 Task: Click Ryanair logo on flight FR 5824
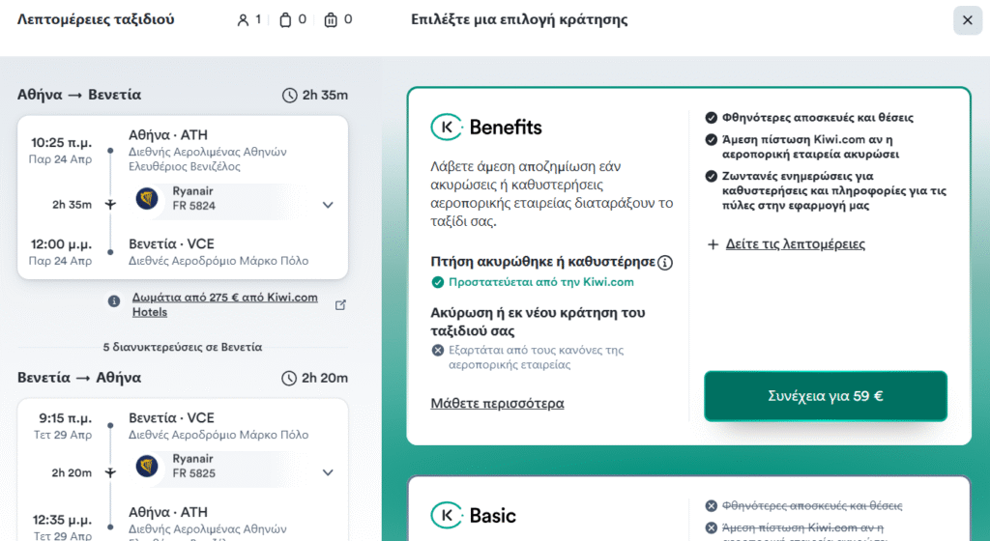click(148, 198)
